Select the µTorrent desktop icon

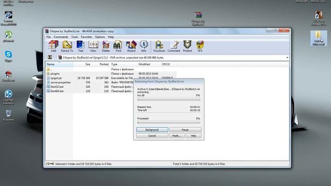pyautogui.click(x=8, y=37)
